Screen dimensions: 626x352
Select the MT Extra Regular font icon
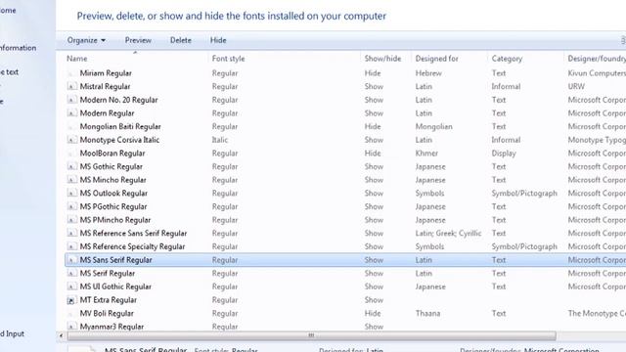(71, 300)
